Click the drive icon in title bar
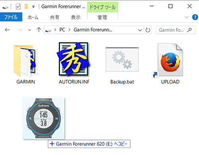 point(5,7)
